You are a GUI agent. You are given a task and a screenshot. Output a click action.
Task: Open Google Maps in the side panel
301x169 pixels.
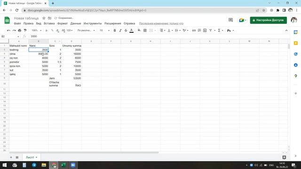(x=296, y=76)
